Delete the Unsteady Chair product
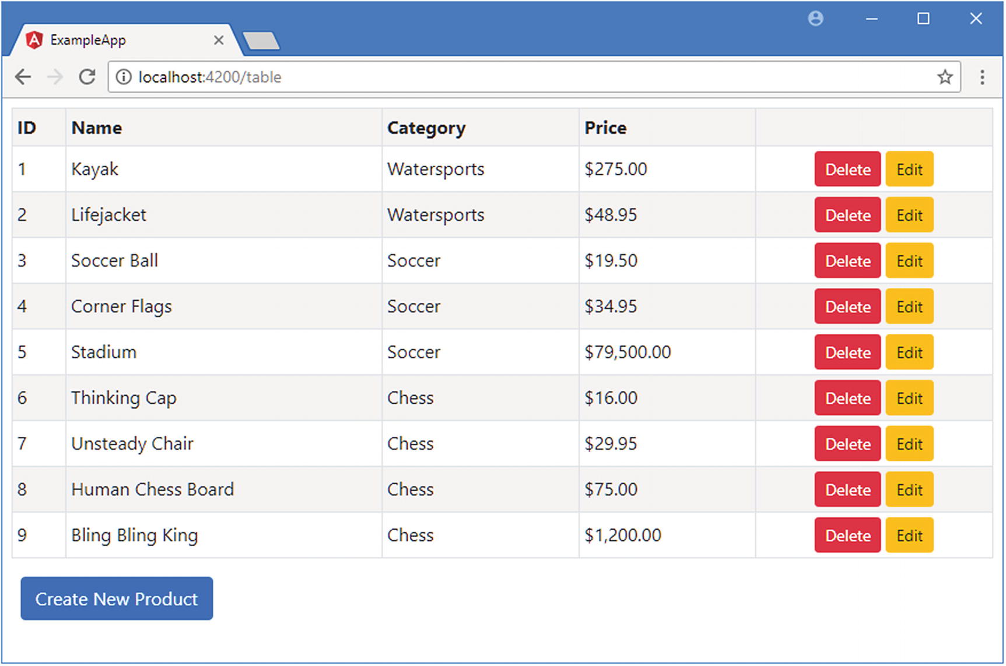1006x666 pixels. pos(847,444)
